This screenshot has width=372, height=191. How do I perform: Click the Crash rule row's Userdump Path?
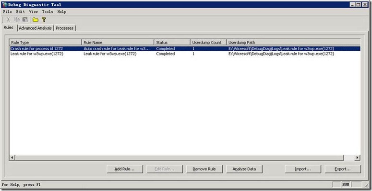tap(281, 48)
